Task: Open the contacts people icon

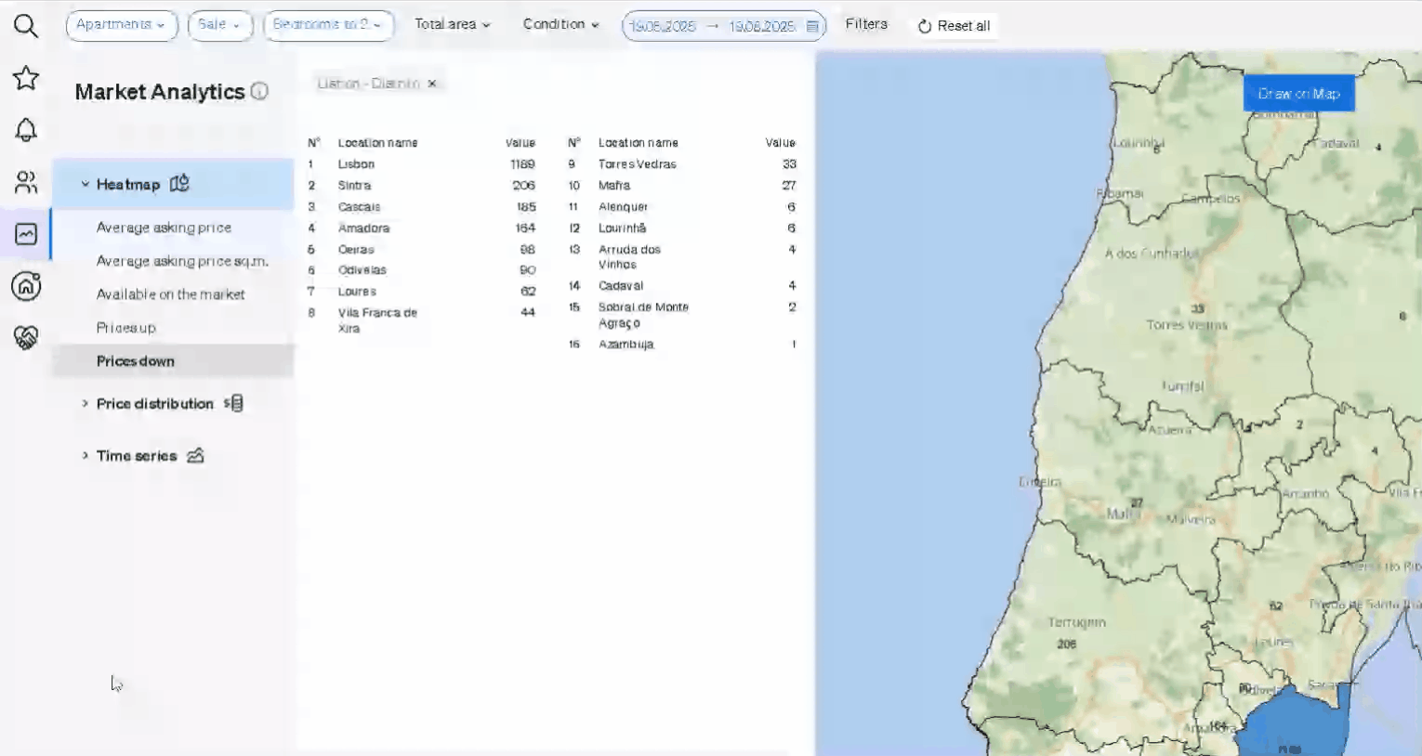Action: click(x=26, y=182)
